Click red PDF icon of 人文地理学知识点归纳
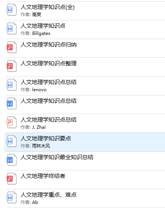 pos(12,47)
